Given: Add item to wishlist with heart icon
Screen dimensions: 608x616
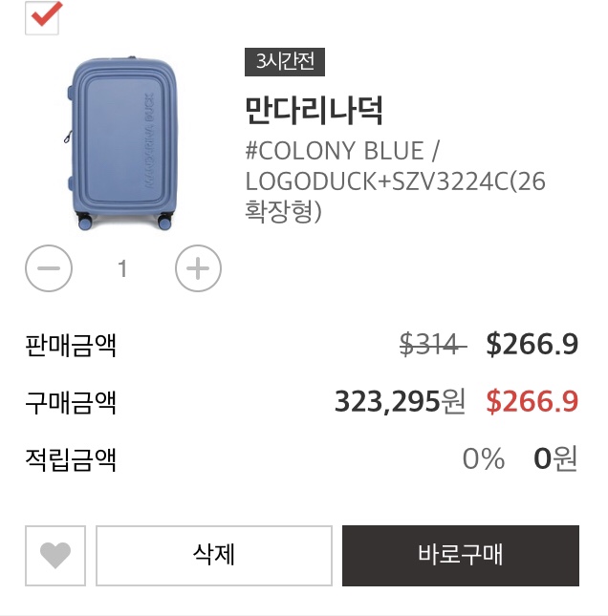Looking at the screenshot, I should (55, 556).
